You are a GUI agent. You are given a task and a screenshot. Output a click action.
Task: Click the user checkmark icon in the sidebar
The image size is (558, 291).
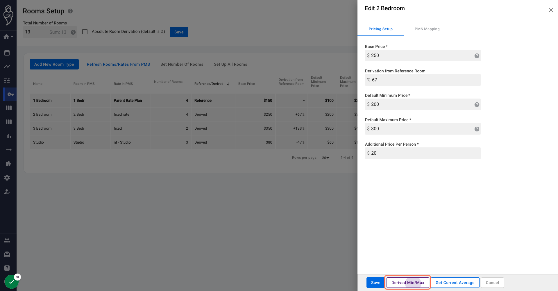point(7,192)
